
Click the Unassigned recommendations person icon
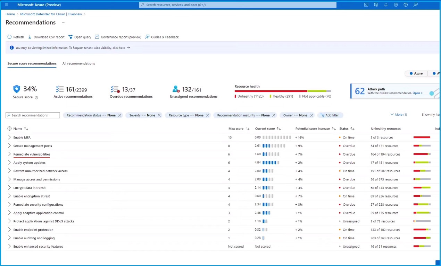[176, 89]
